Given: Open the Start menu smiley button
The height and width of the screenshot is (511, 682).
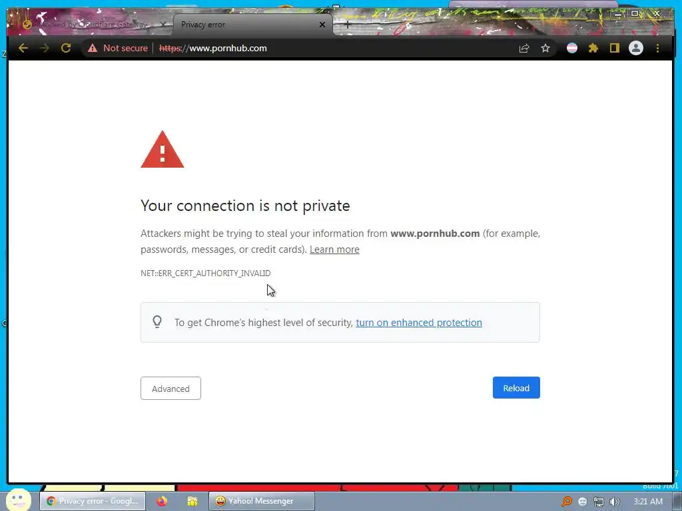Looking at the screenshot, I should pos(18,500).
